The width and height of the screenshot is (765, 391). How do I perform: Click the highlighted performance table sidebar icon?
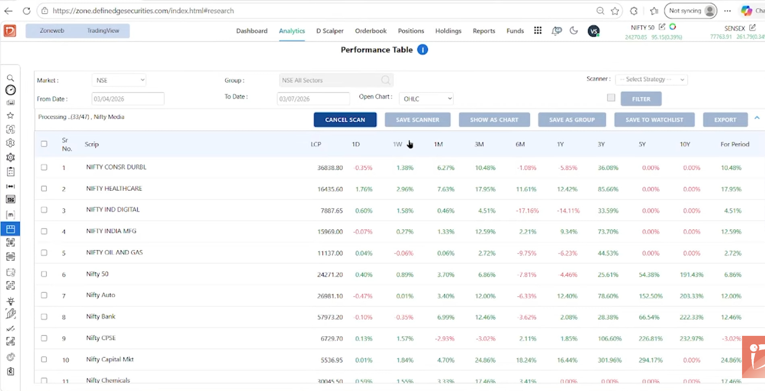(10, 229)
